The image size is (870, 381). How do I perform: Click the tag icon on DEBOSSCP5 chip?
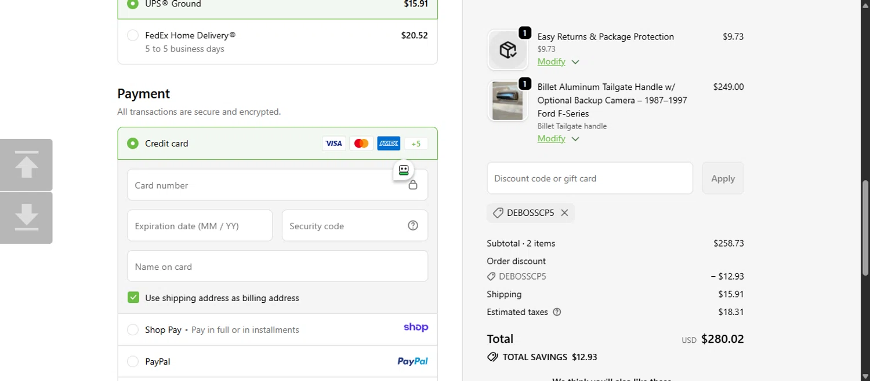point(498,213)
